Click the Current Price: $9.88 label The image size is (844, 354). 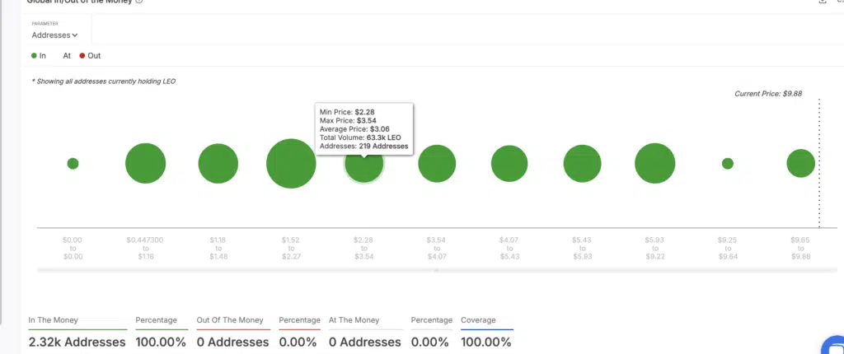click(x=768, y=94)
